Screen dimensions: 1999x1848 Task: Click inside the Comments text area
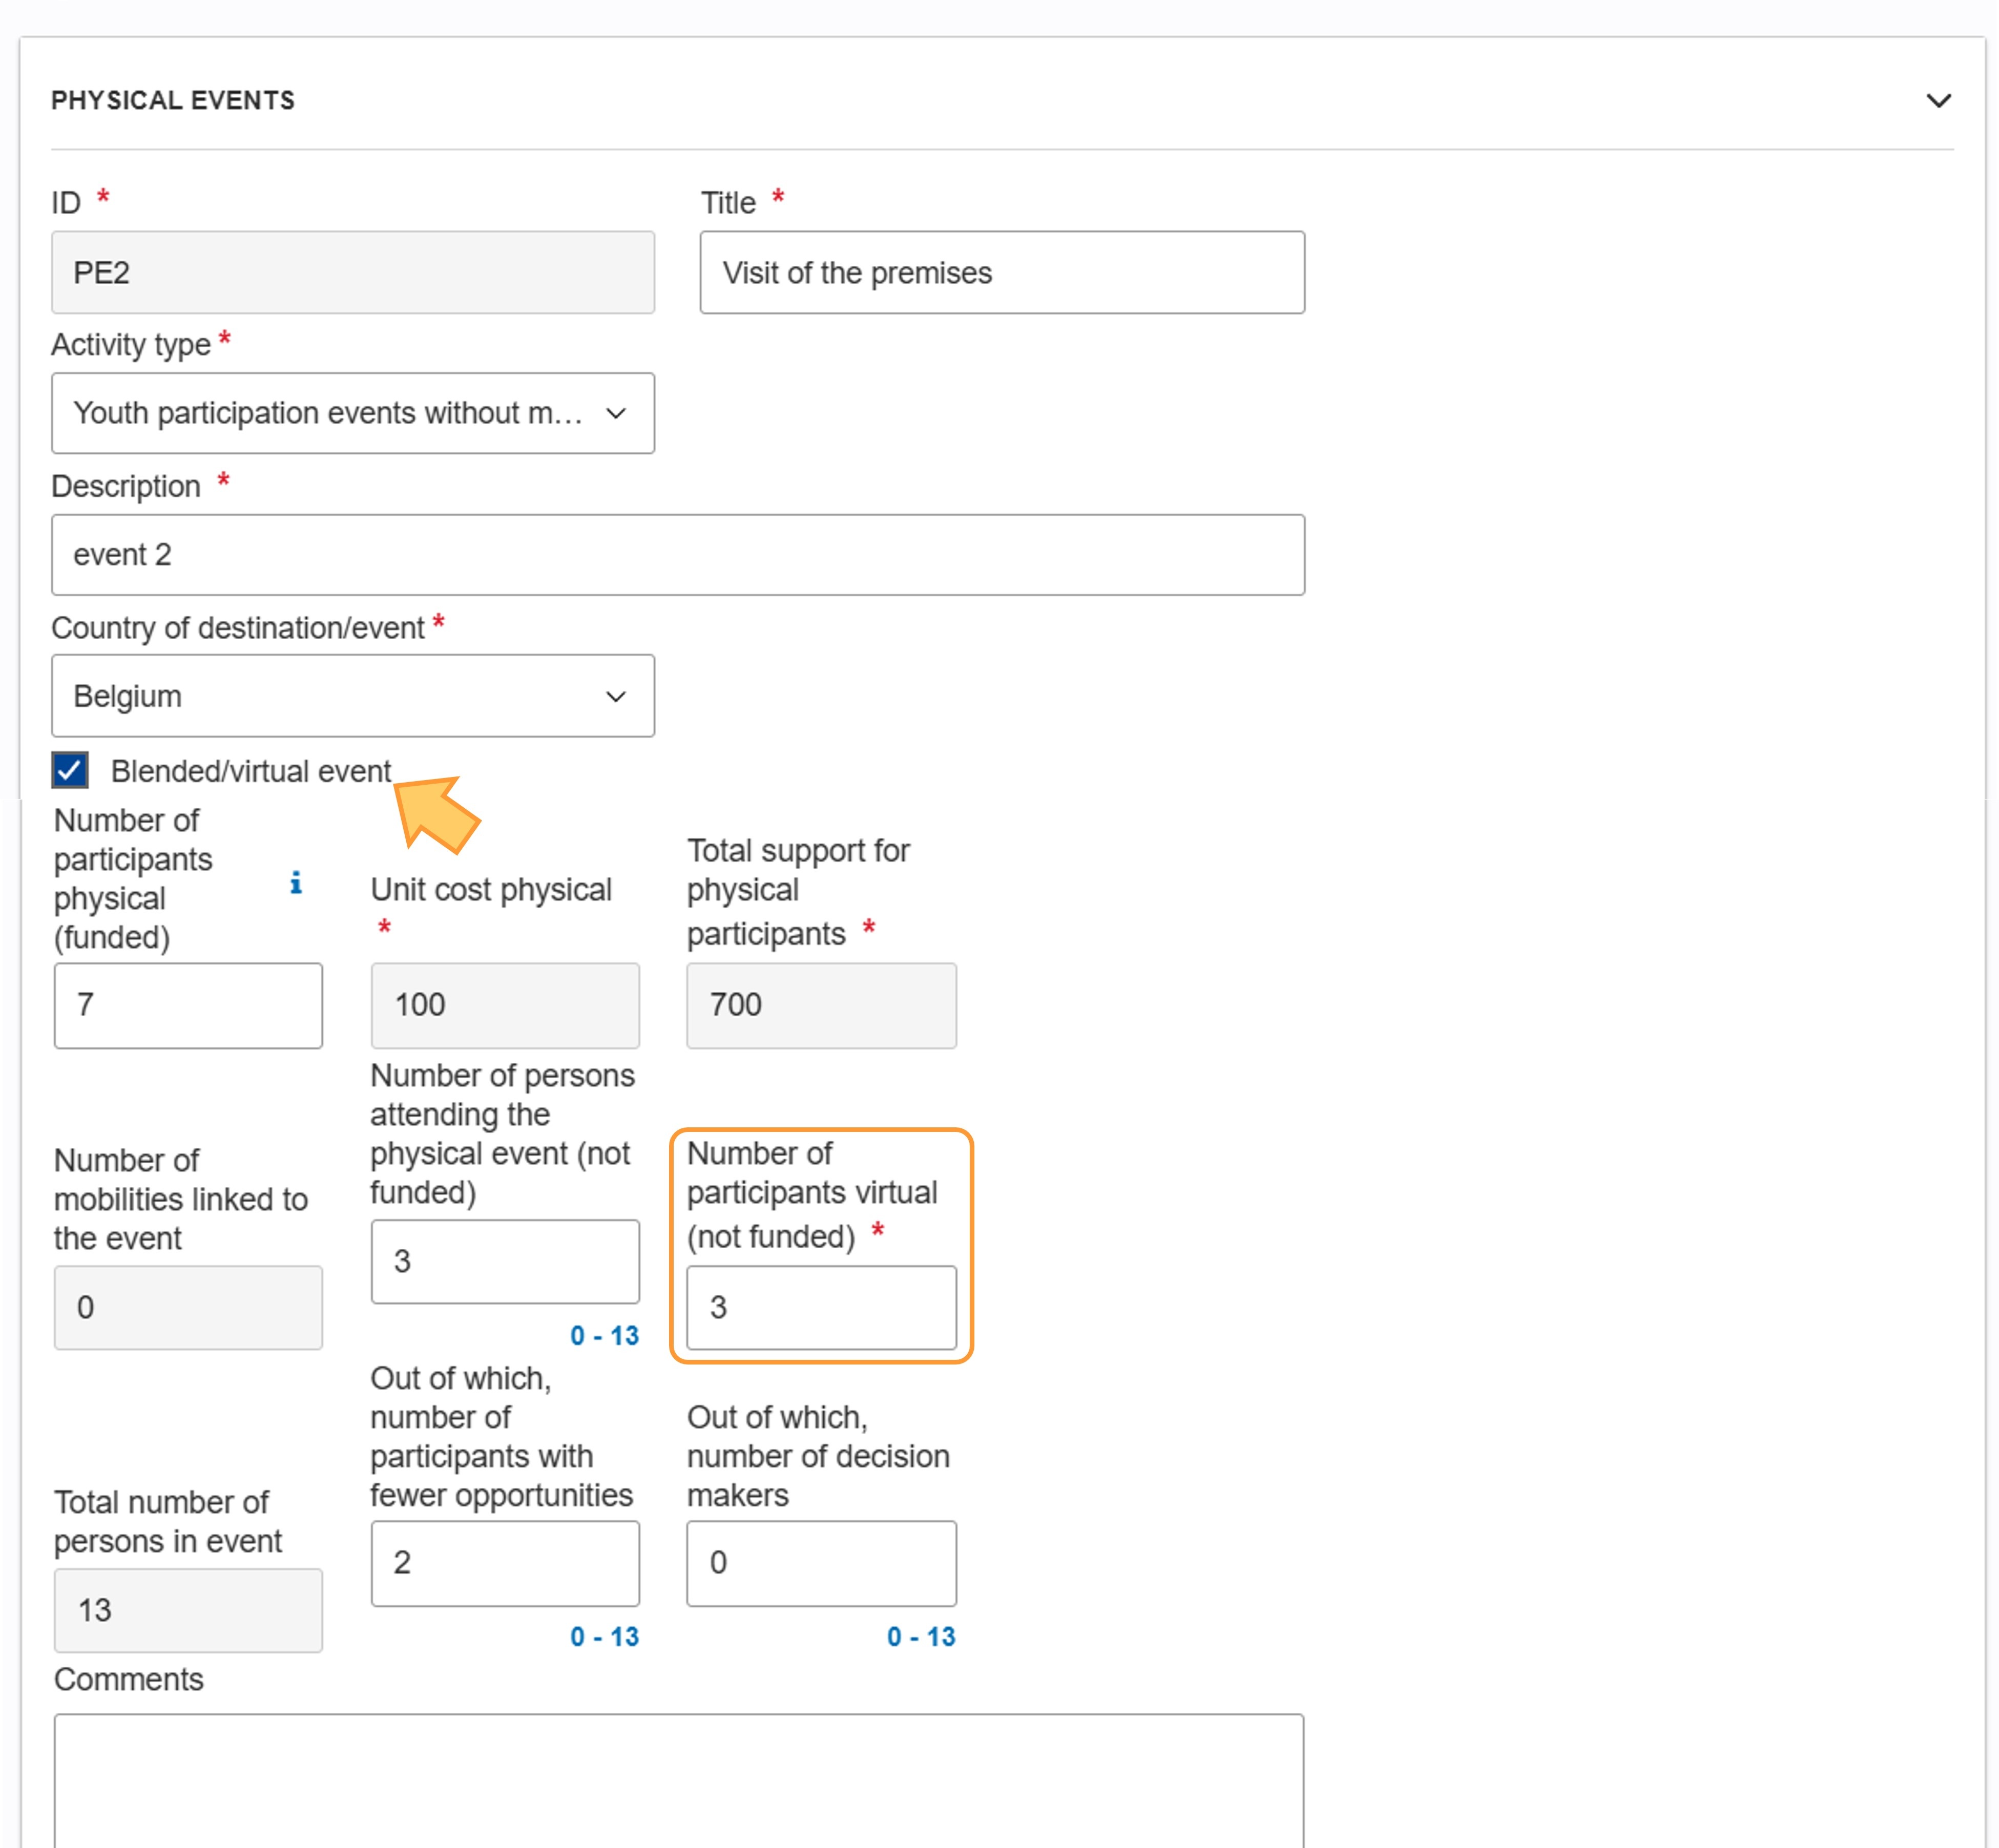(x=678, y=1780)
